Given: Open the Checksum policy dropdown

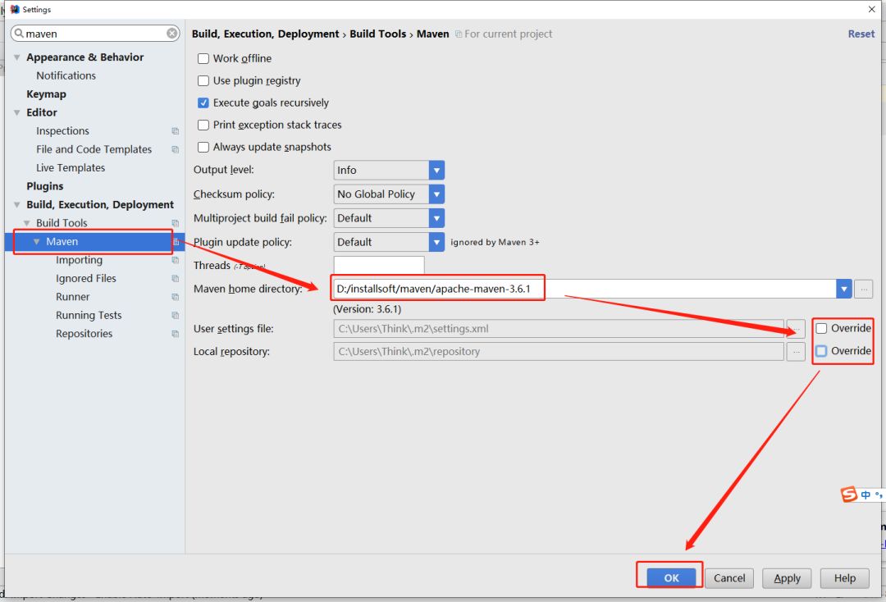Looking at the screenshot, I should click(x=436, y=194).
